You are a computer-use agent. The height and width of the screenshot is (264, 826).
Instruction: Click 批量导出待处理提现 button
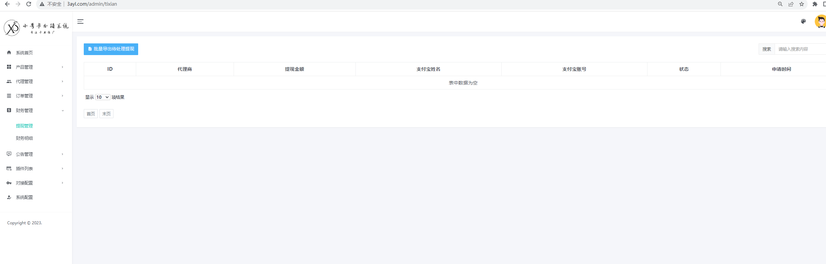(x=111, y=49)
